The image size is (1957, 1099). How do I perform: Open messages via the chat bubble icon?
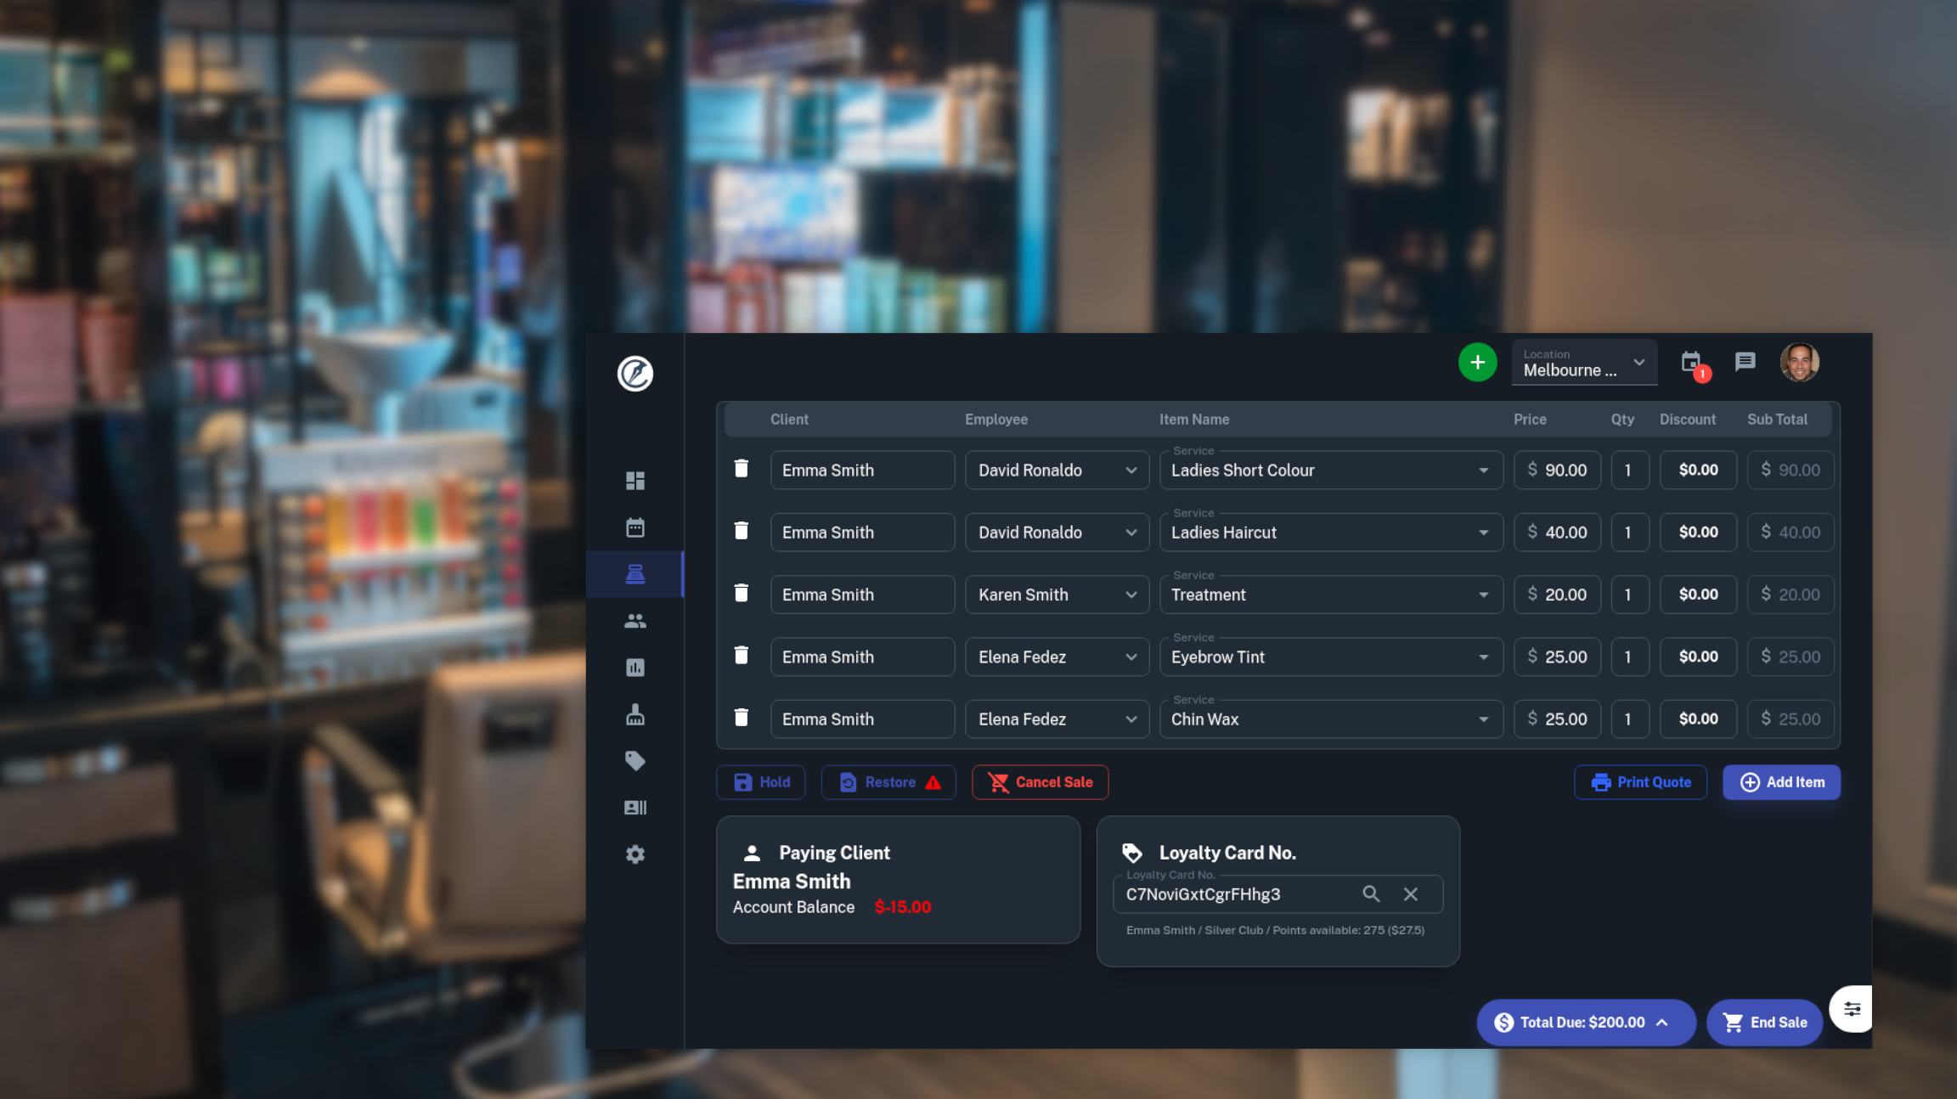coord(1746,362)
